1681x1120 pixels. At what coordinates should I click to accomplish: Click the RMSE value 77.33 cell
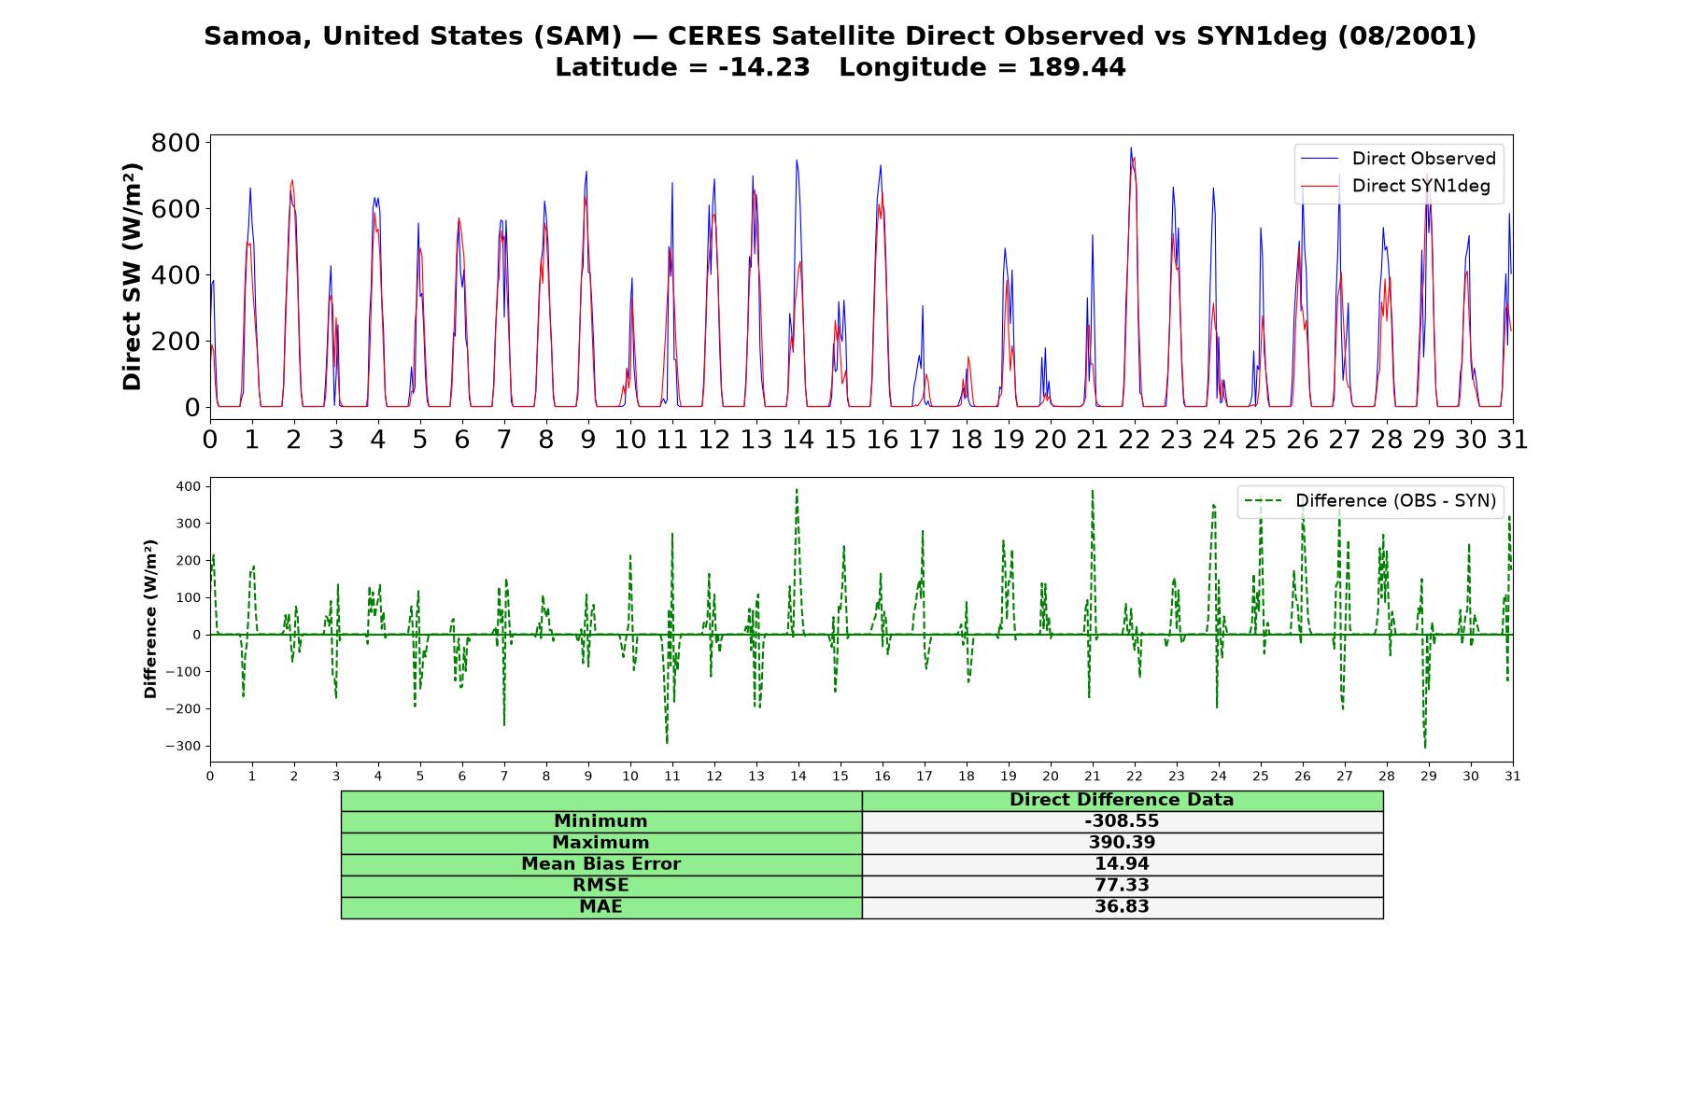[1122, 886]
